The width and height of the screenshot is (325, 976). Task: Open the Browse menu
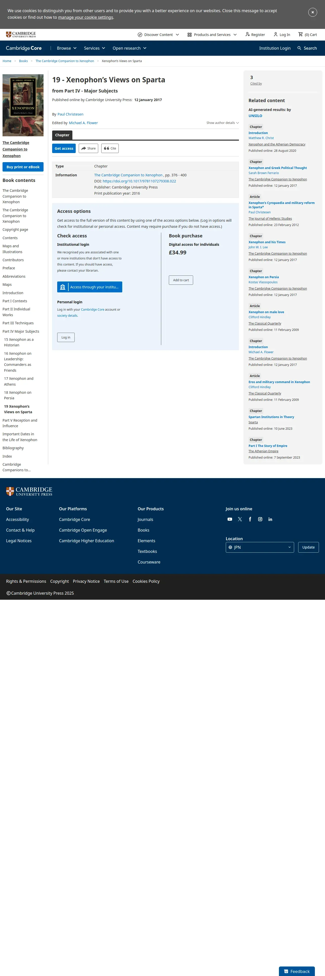[x=67, y=48]
